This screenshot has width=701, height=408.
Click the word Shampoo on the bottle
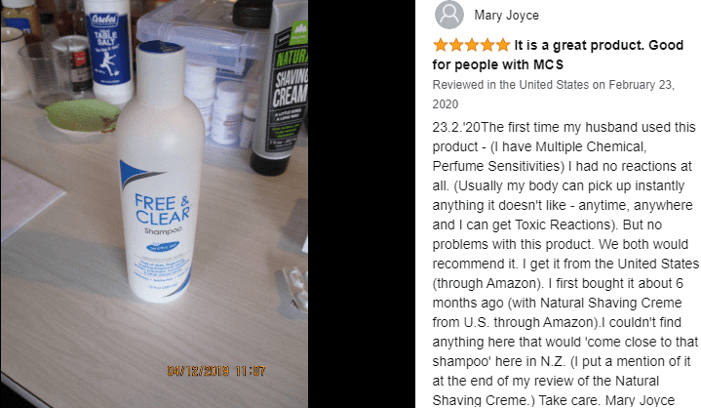pos(163,230)
